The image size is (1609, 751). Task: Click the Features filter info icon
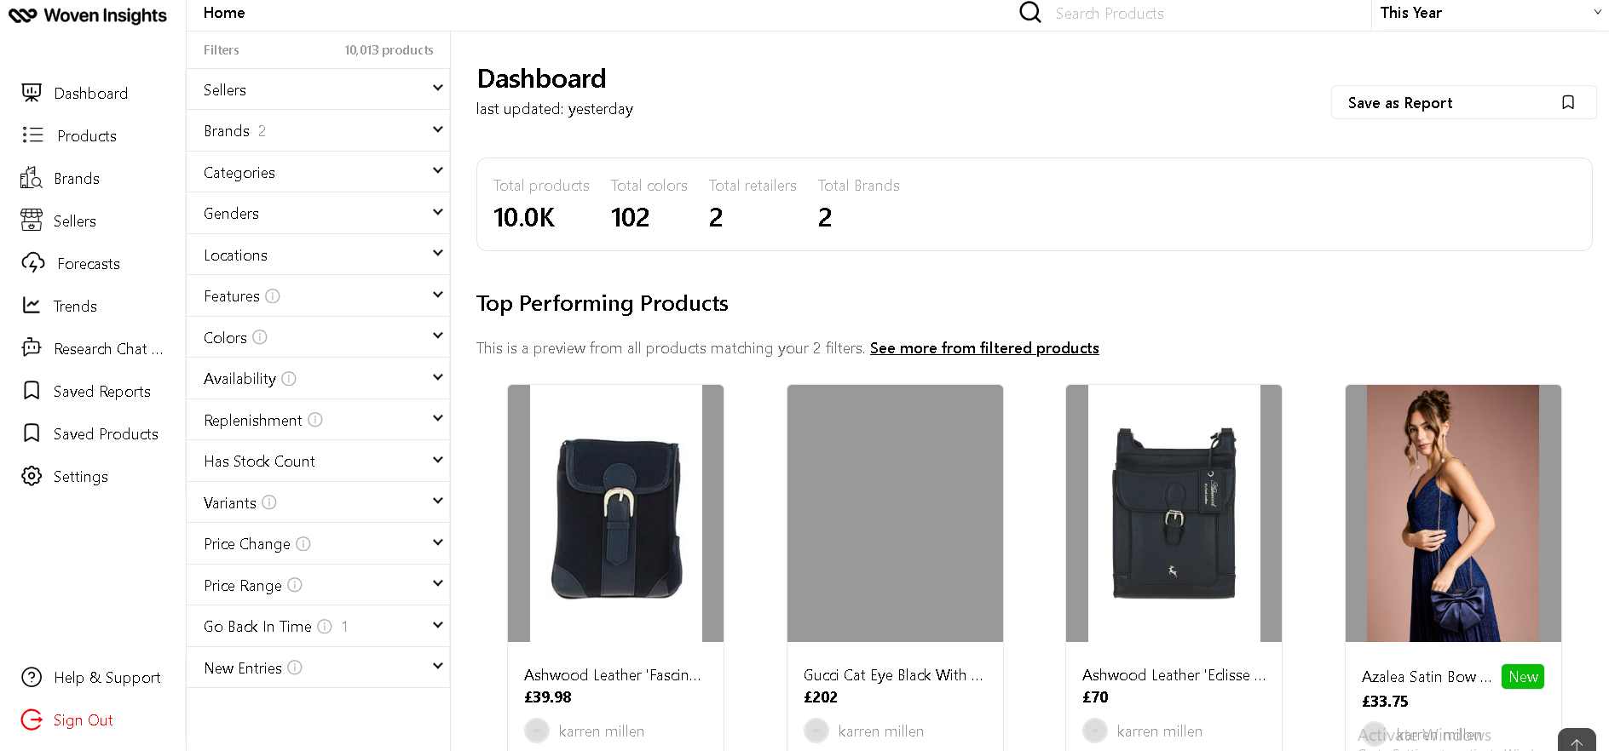(273, 296)
